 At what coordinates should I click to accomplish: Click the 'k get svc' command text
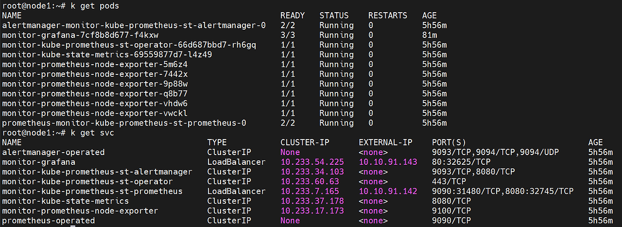coord(92,132)
